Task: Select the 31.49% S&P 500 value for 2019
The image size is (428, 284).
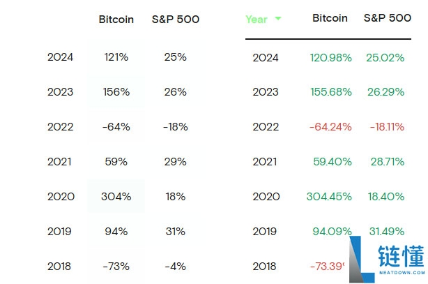Action: (385, 232)
